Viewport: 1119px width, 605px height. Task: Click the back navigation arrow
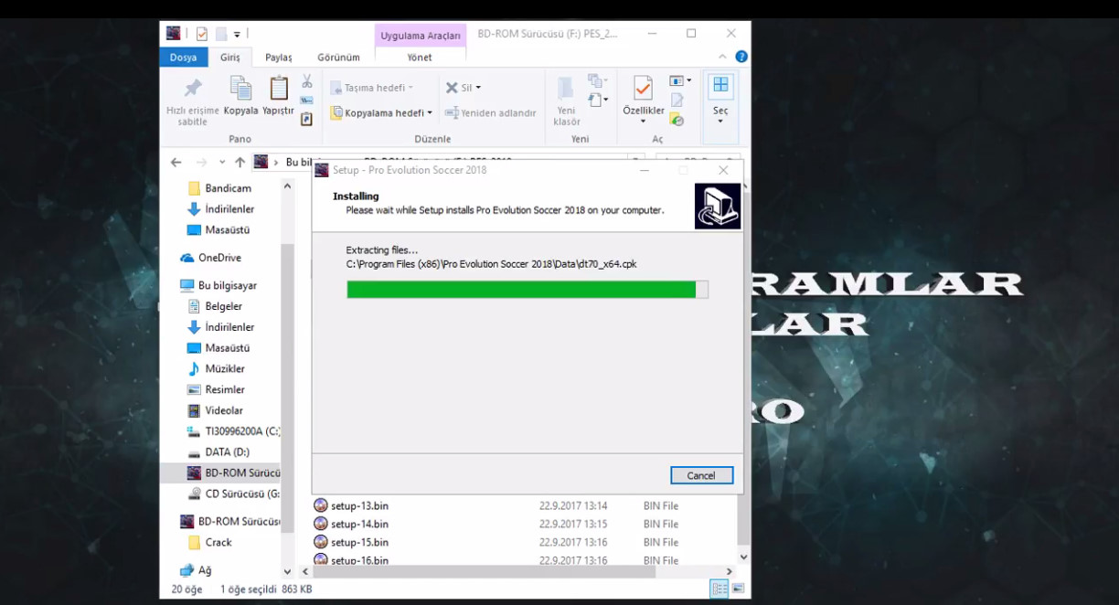(x=176, y=162)
